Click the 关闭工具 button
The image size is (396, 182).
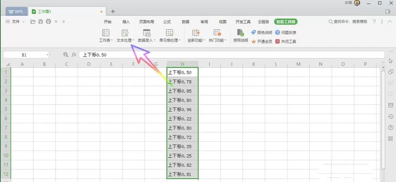tap(286, 41)
